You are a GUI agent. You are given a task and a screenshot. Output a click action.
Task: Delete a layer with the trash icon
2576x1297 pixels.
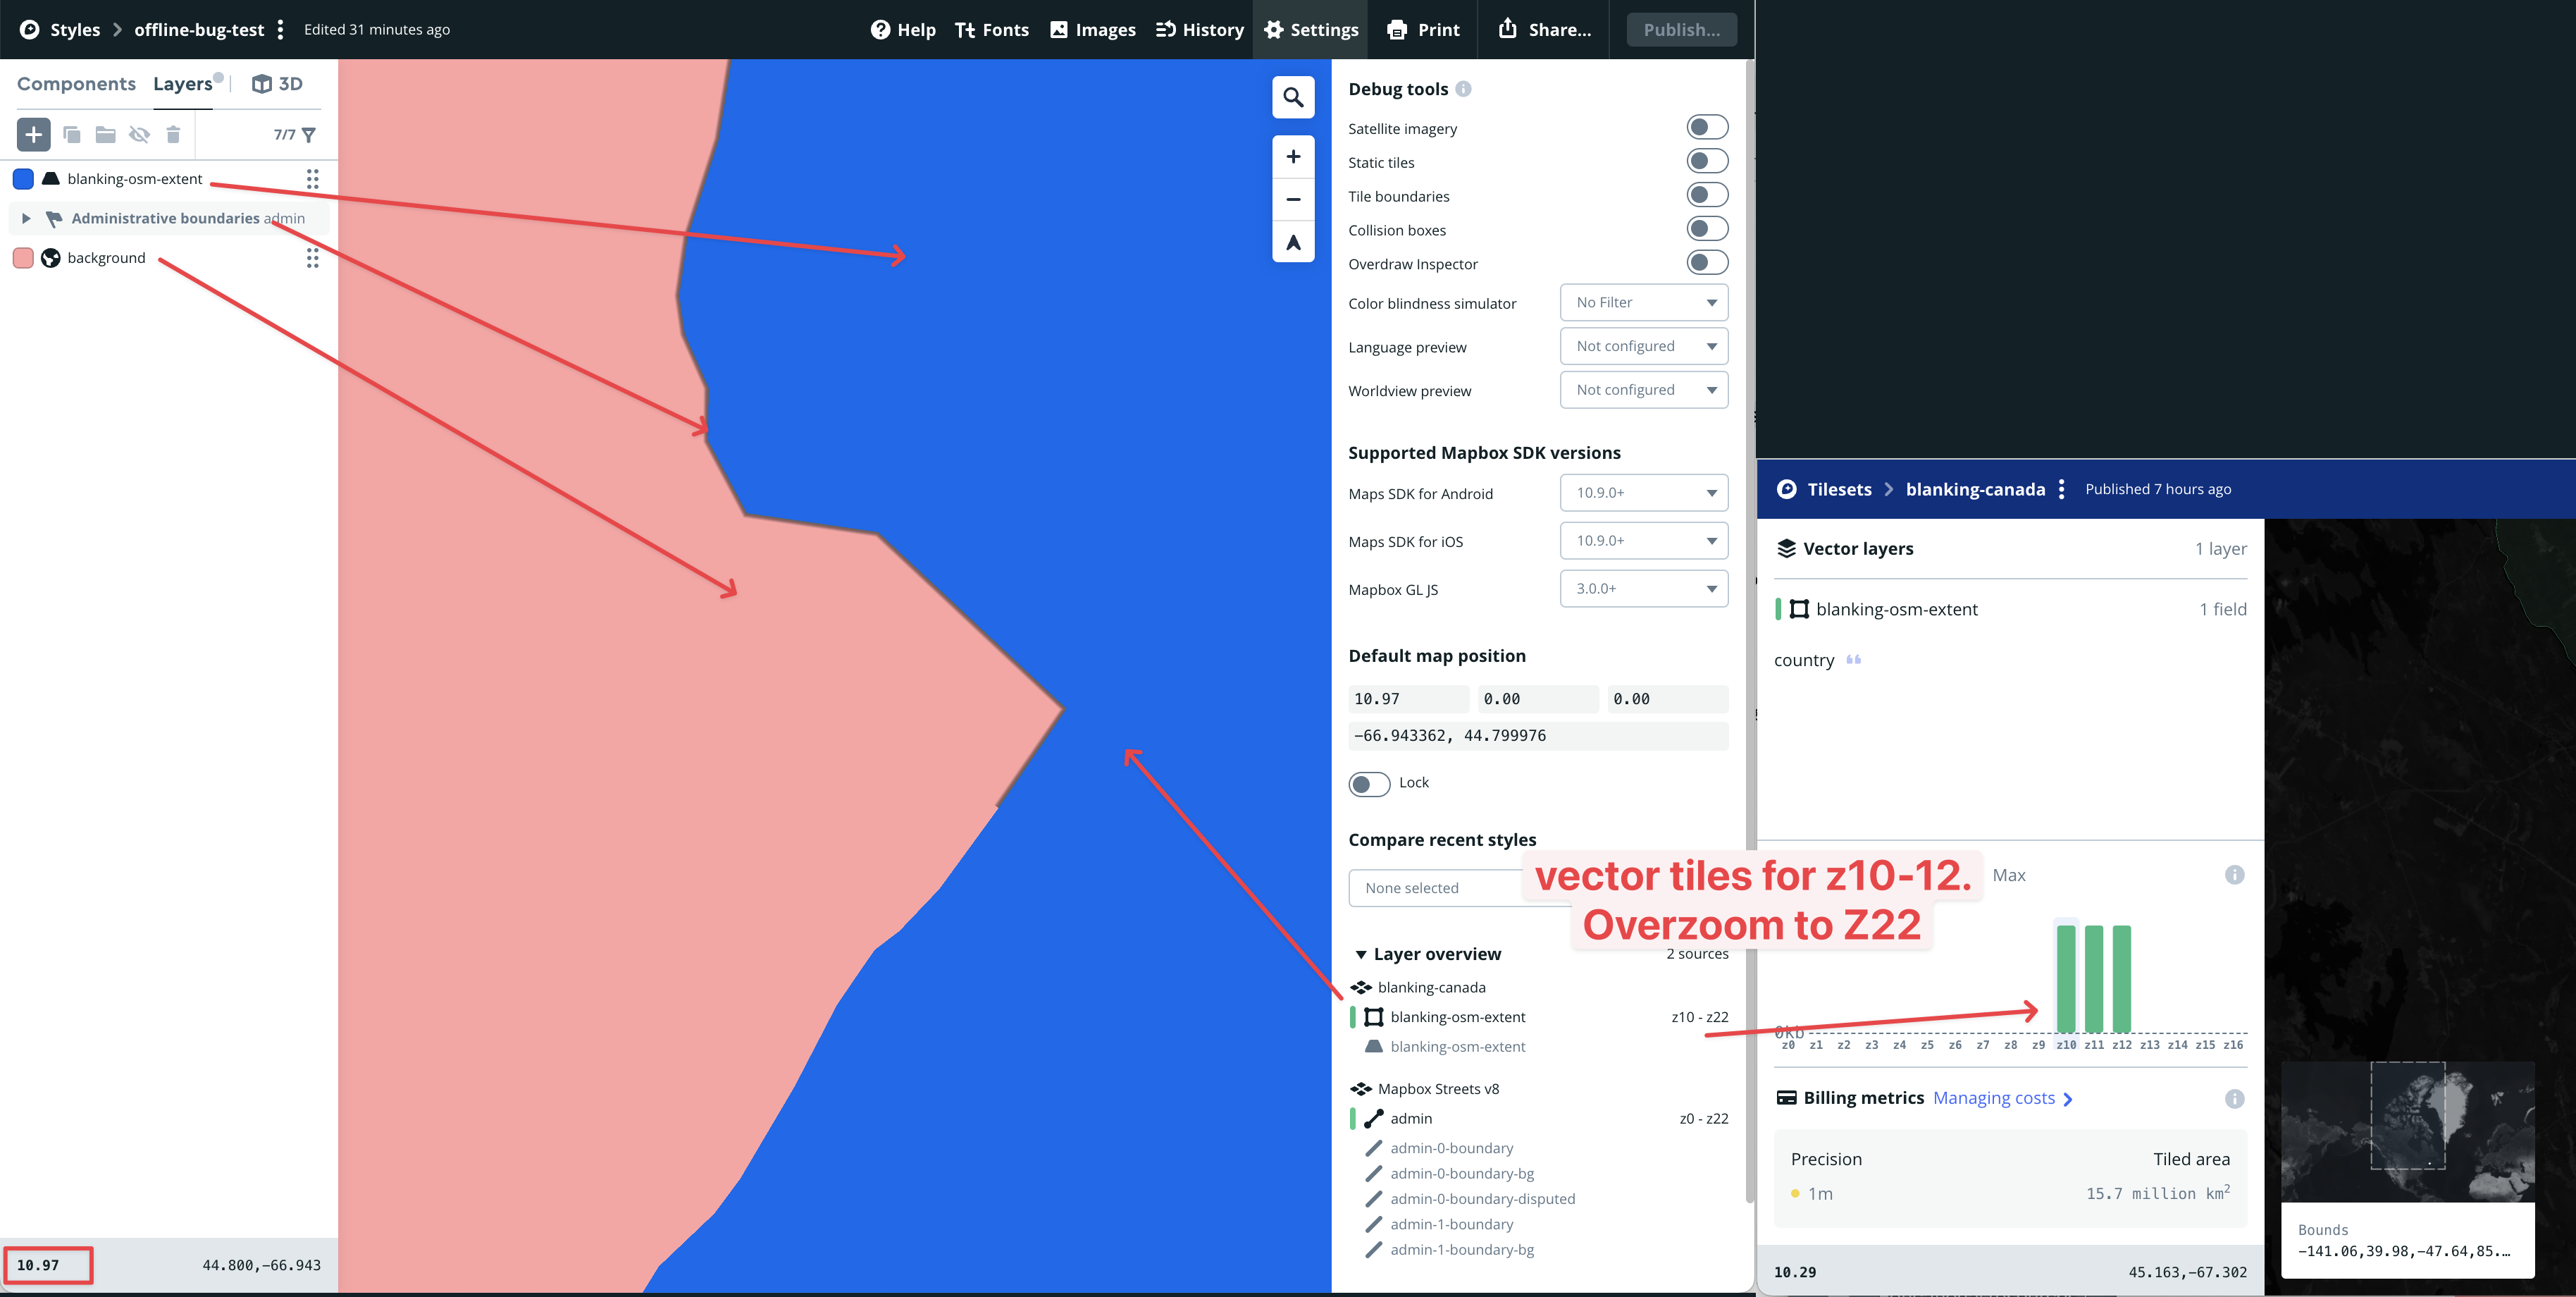[x=173, y=134]
